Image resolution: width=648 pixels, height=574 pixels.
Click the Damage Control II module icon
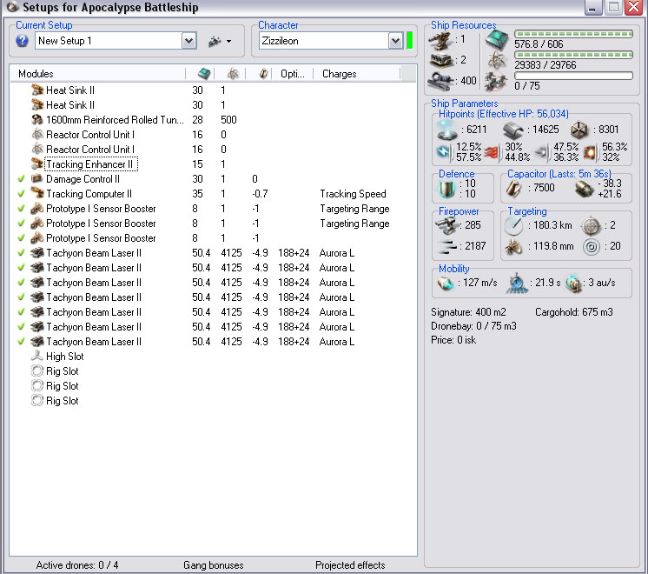pyautogui.click(x=37, y=179)
